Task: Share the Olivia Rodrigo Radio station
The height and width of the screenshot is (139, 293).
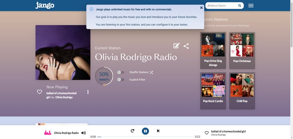Action: point(186,46)
